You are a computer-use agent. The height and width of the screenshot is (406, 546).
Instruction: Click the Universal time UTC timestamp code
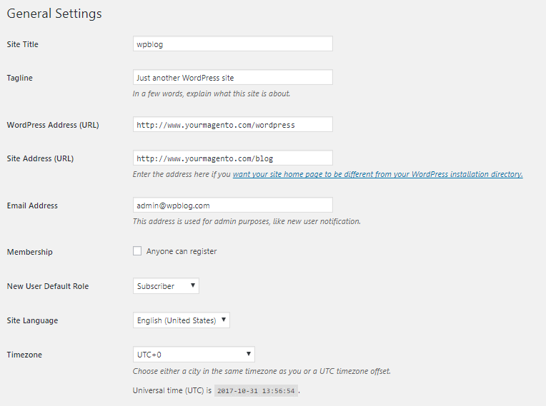pyautogui.click(x=256, y=391)
